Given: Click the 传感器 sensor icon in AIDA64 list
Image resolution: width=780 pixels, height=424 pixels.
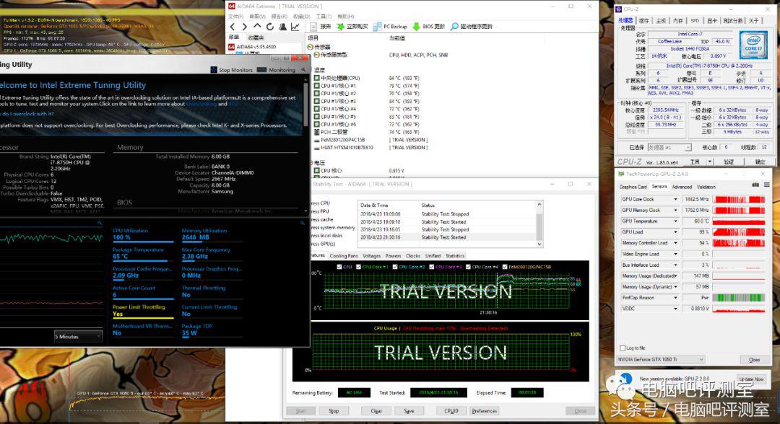Looking at the screenshot, I should pyautogui.click(x=311, y=47).
